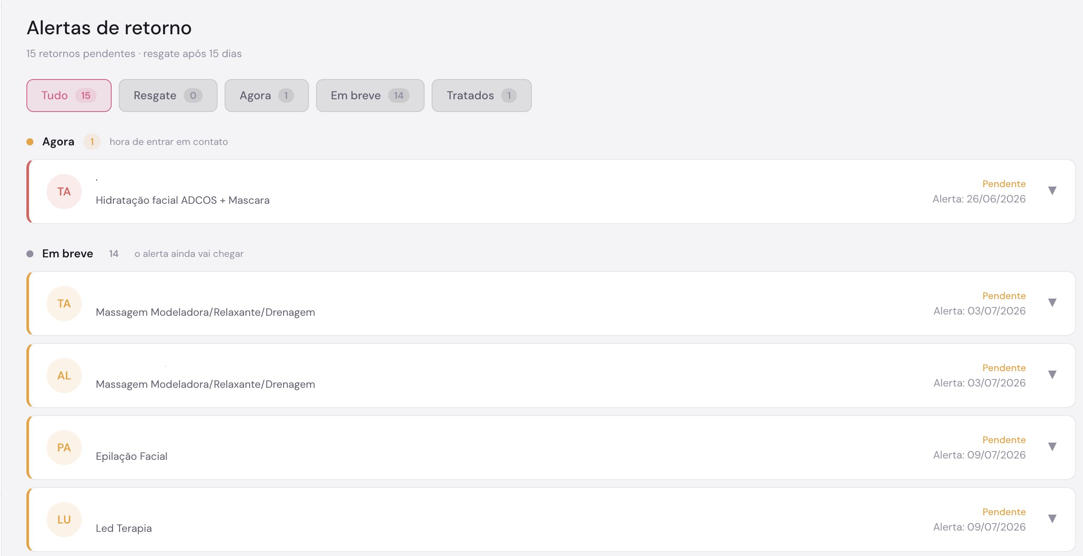The height and width of the screenshot is (556, 1083).
Task: Select the Tudo filter tab
Action: [69, 95]
